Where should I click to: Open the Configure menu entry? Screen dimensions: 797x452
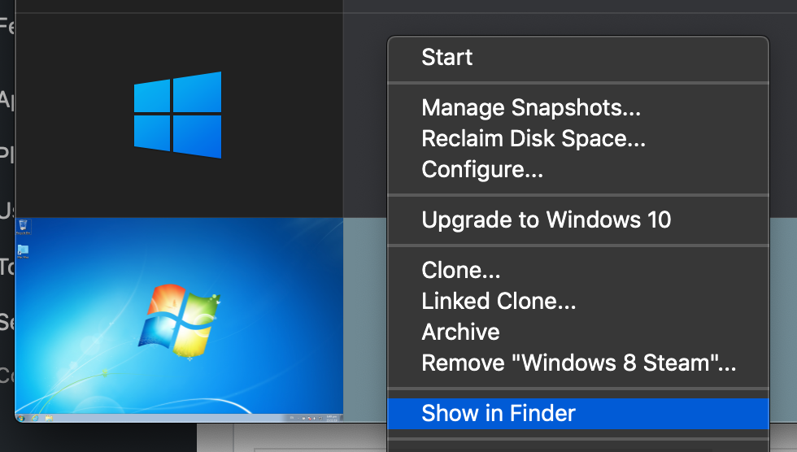click(482, 170)
